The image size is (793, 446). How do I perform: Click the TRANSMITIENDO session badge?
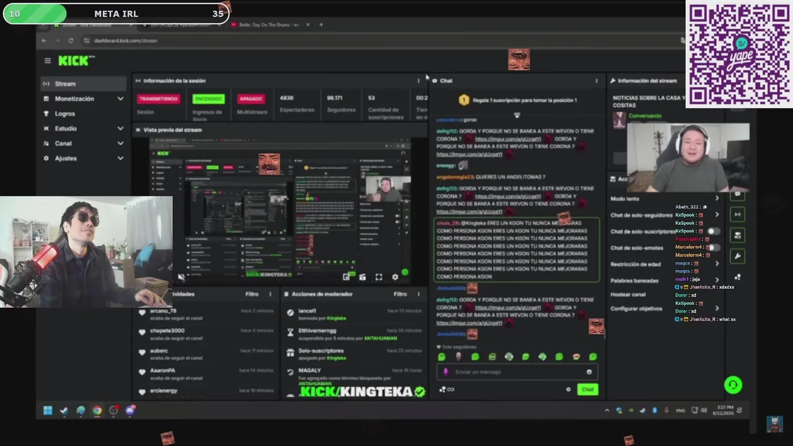point(159,98)
